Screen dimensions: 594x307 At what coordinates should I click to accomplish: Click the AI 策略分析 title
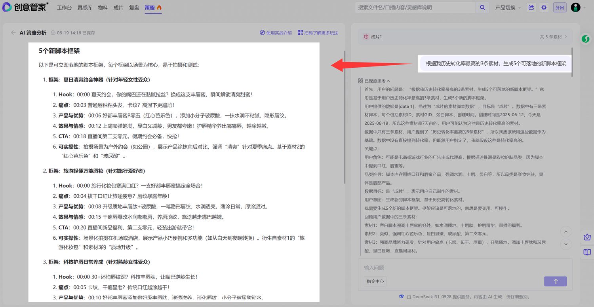point(33,33)
